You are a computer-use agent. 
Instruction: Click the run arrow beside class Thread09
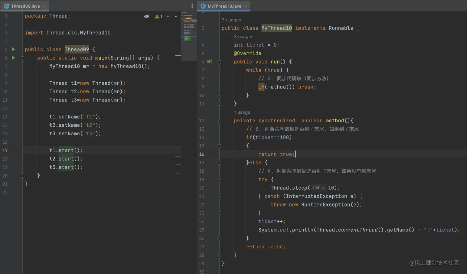(x=13, y=49)
